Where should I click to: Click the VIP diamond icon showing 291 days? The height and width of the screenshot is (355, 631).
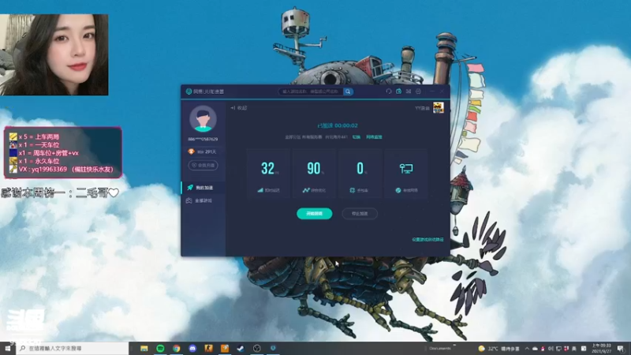pos(191,151)
